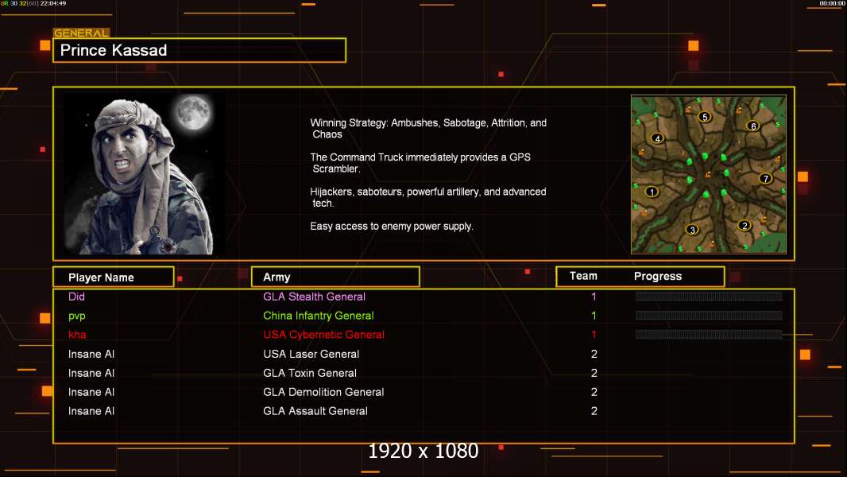Click the Easy access to enemy power text
Image resolution: width=847 pixels, height=477 pixels.
[x=392, y=227]
